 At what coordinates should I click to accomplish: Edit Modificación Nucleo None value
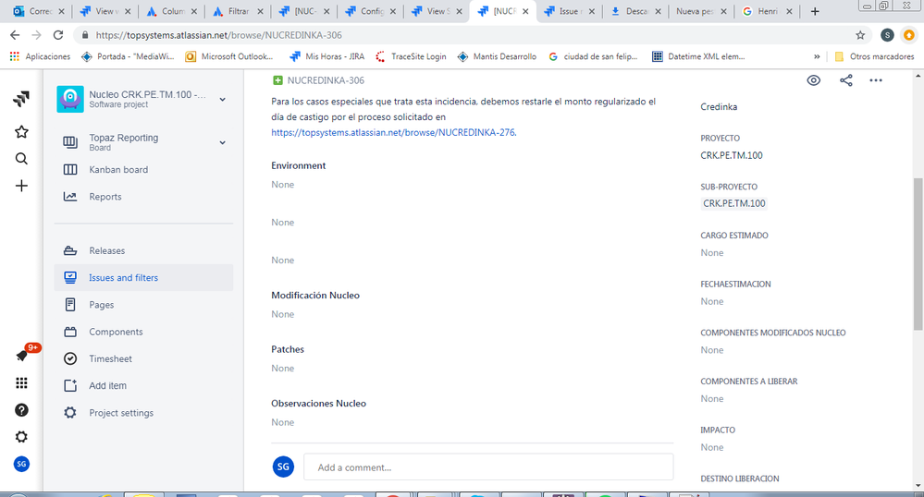283,314
